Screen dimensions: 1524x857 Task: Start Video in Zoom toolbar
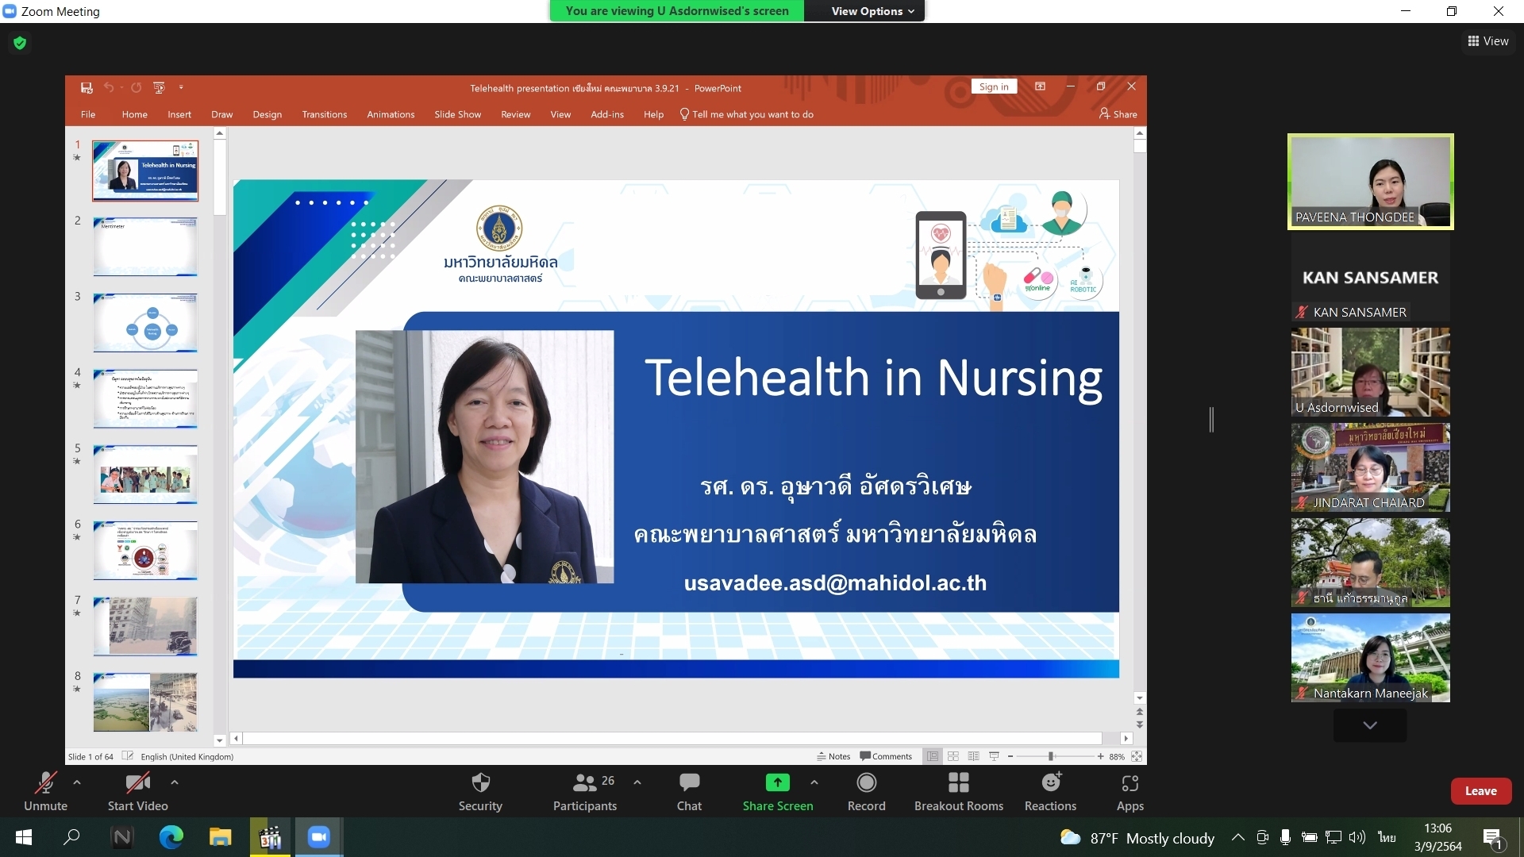point(137,791)
